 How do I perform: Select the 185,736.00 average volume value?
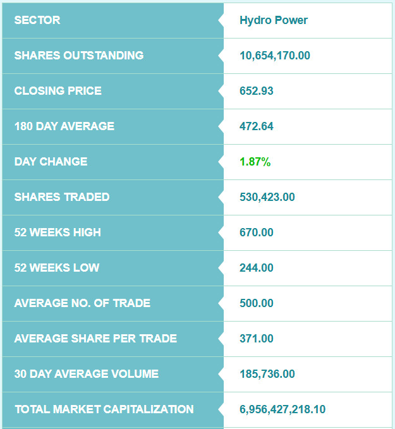267,374
